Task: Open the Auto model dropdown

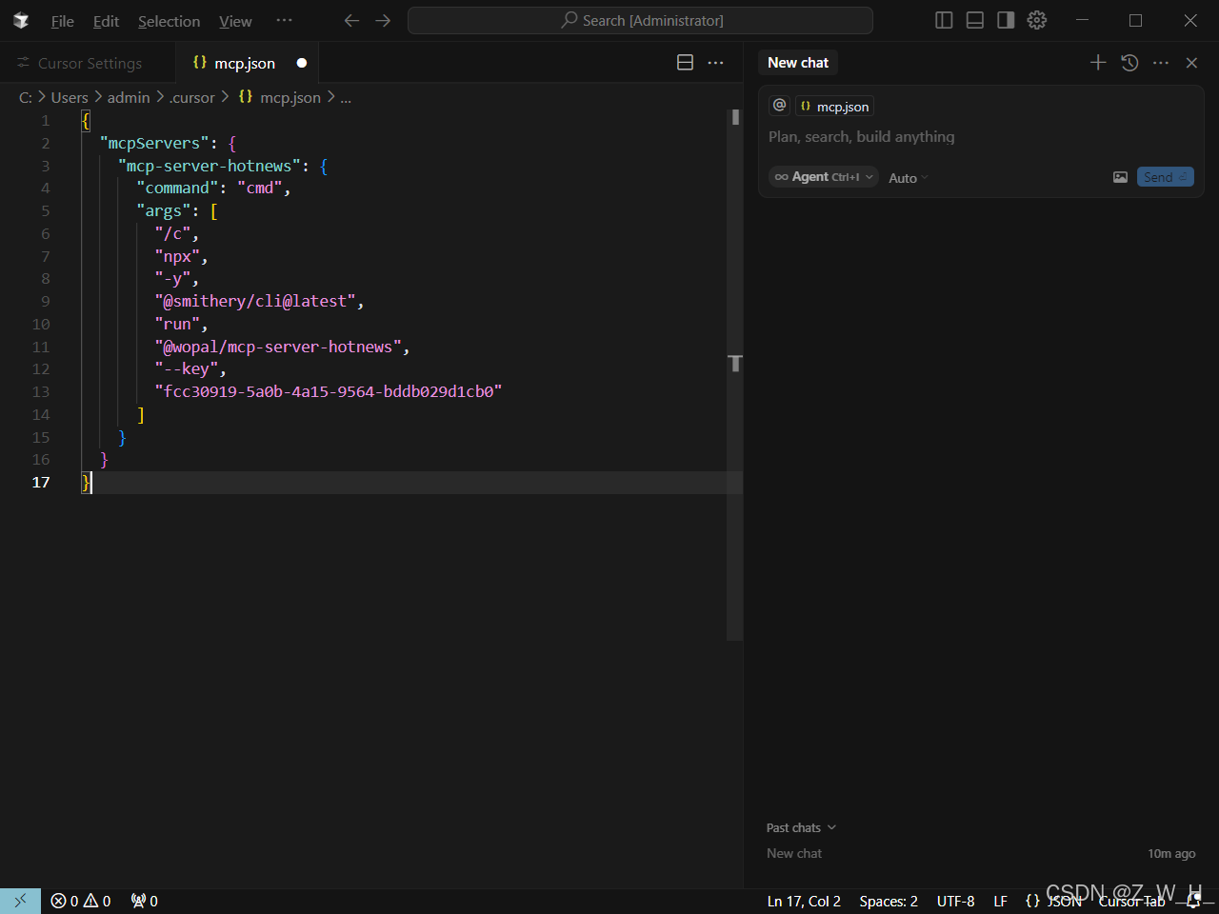Action: click(x=908, y=178)
